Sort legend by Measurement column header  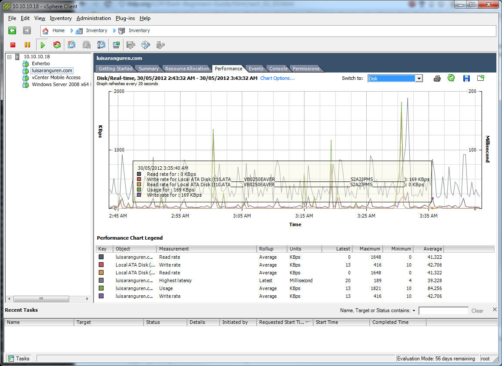point(207,249)
